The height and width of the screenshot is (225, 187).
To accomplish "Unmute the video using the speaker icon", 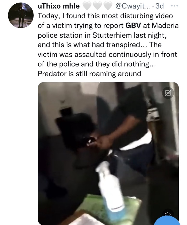I will [x=168, y=214].
